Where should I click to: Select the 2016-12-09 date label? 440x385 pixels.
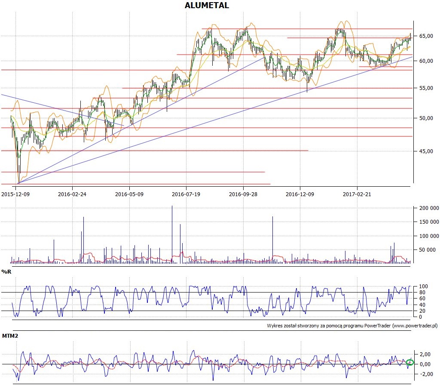[x=300, y=194]
